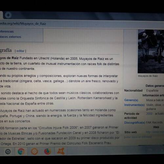Open Avast antivirus from the taskbar

[61, 151]
